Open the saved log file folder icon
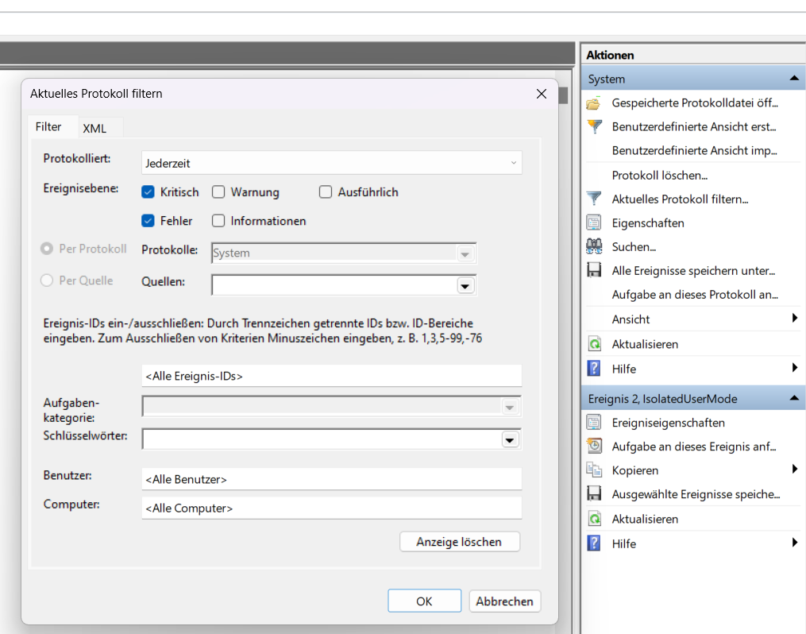This screenshot has height=634, width=806. pos(594,103)
